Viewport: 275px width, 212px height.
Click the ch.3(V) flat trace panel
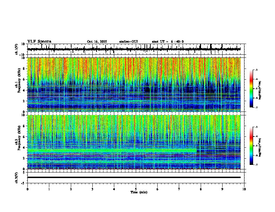pyautogui.click(x=136, y=178)
